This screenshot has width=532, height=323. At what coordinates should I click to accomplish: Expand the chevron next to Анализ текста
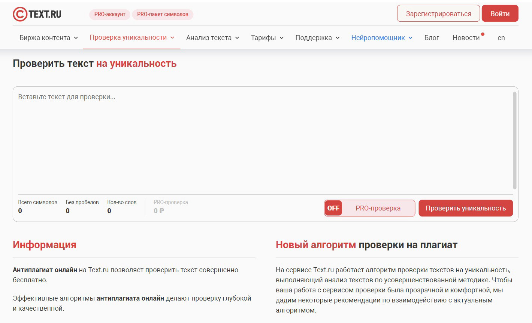[237, 38]
